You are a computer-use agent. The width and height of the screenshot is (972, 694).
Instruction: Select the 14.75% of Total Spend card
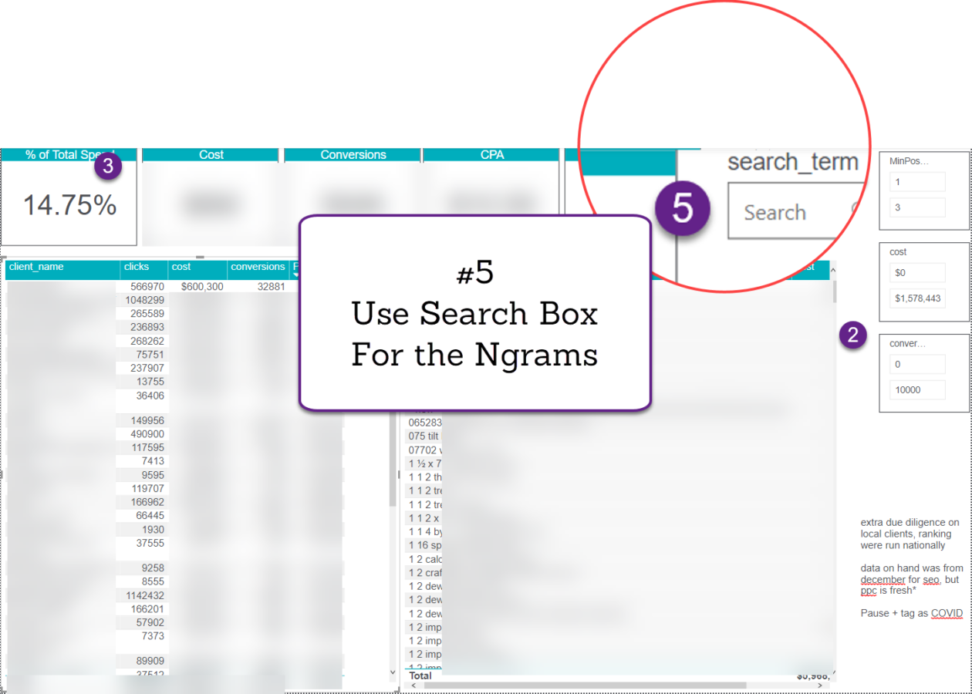69,204
